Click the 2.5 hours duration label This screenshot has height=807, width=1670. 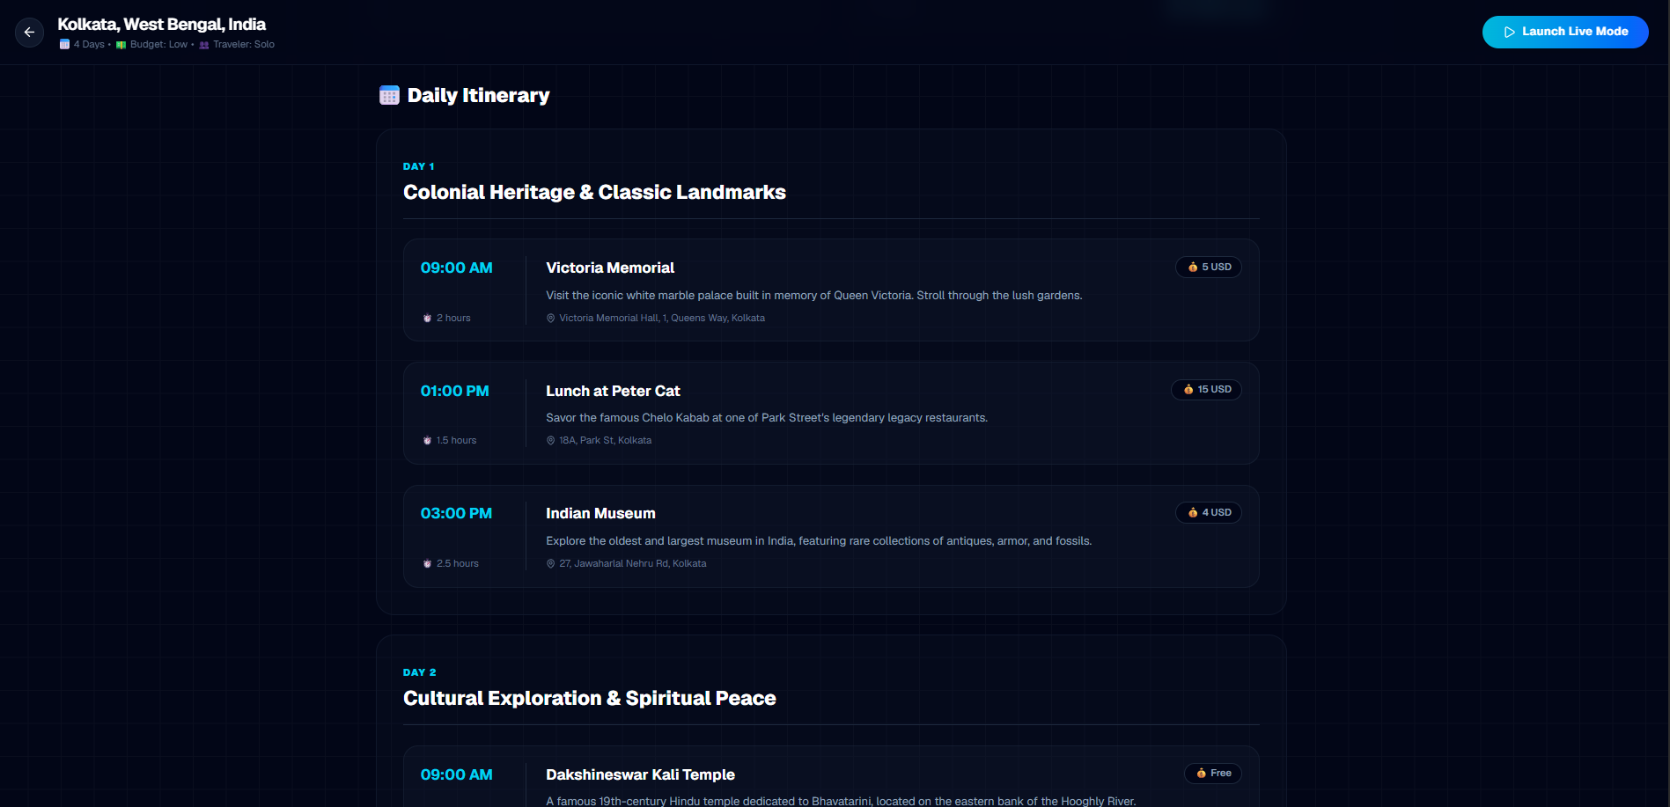click(x=458, y=563)
